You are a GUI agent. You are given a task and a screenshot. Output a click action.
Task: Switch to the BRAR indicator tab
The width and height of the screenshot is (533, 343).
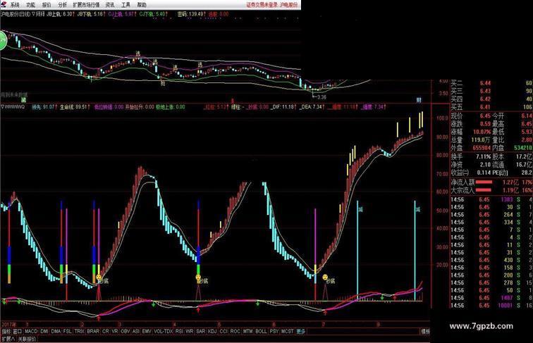point(93,331)
